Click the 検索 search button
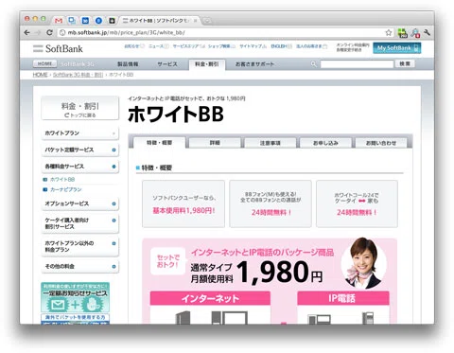The height and width of the screenshot is (353, 454). pos(405,63)
